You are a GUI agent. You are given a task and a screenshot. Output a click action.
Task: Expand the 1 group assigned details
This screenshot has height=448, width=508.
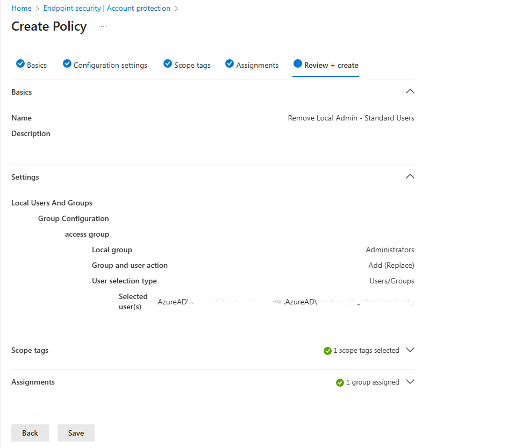[410, 382]
